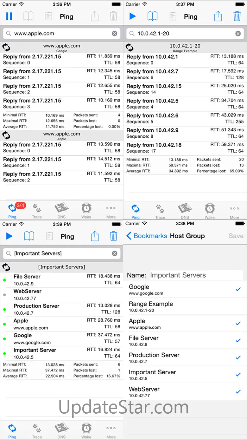
Task: Open Wake tab on the 10.0.42.1-20 screen
Action: [210, 211]
